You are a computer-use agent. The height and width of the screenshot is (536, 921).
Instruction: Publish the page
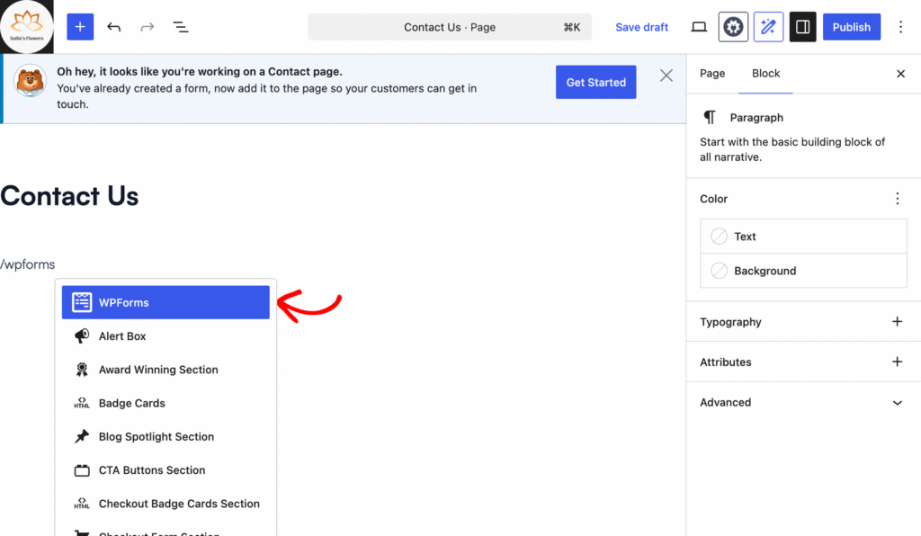tap(851, 27)
